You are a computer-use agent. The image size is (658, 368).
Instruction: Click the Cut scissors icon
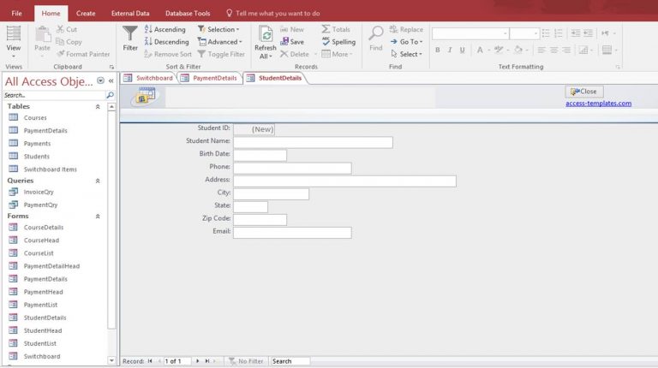tap(61, 29)
